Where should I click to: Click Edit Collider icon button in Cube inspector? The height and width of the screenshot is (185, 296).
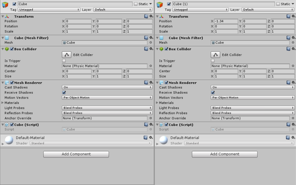pyautogui.click(x=67, y=55)
